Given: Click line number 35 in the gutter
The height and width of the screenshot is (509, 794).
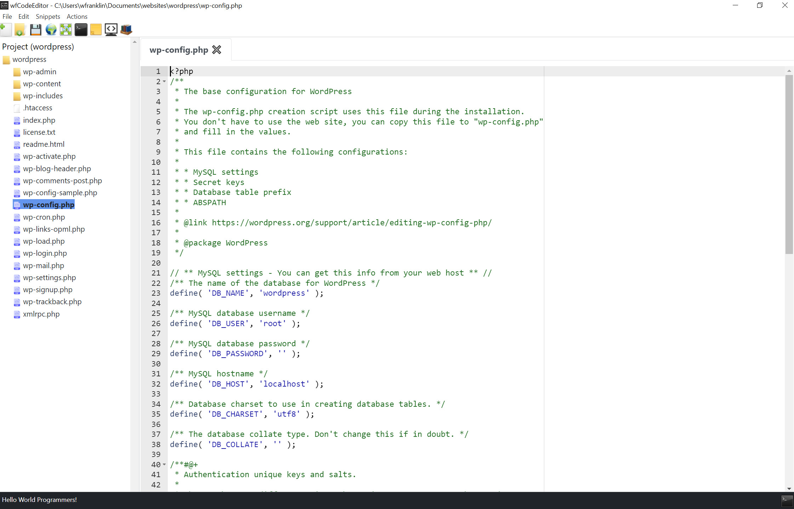Looking at the screenshot, I should [x=156, y=414].
